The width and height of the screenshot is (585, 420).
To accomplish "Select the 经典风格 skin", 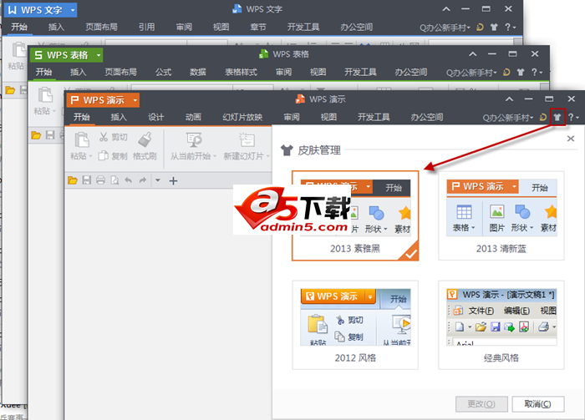I will (501, 325).
